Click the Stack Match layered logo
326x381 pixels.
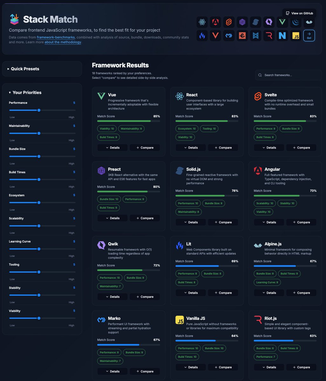click(14, 19)
